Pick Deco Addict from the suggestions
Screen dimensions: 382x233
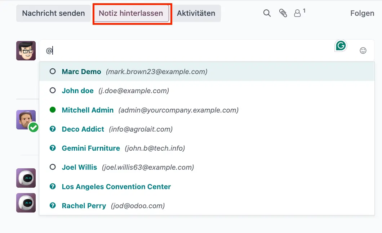tap(83, 129)
